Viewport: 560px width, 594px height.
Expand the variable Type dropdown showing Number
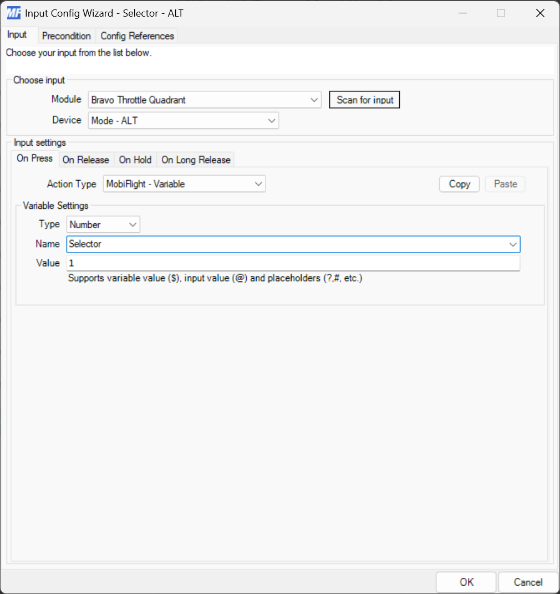103,224
